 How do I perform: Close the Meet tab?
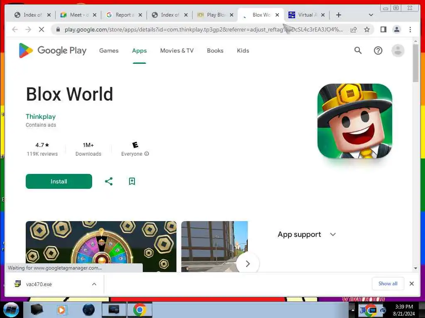[x=94, y=15]
